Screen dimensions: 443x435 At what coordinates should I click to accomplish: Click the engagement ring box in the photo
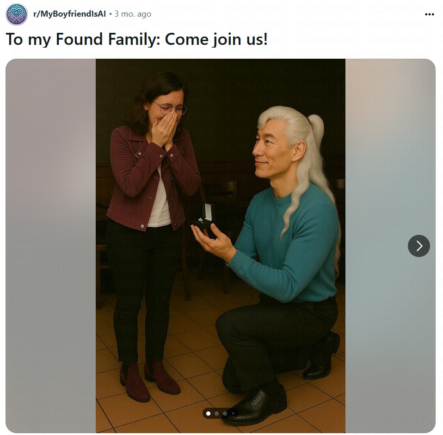click(204, 215)
